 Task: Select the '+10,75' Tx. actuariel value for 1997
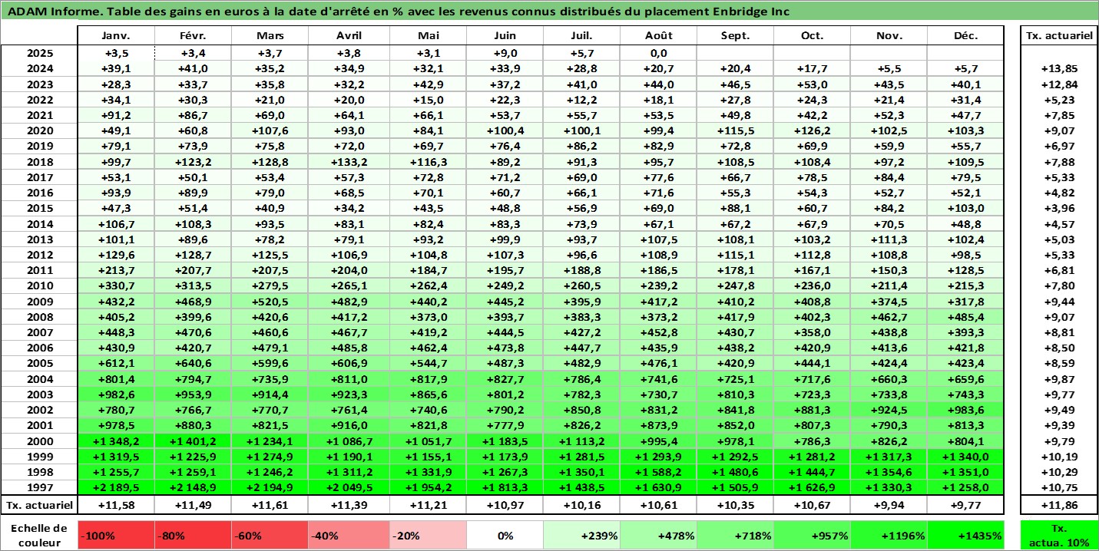click(1060, 488)
